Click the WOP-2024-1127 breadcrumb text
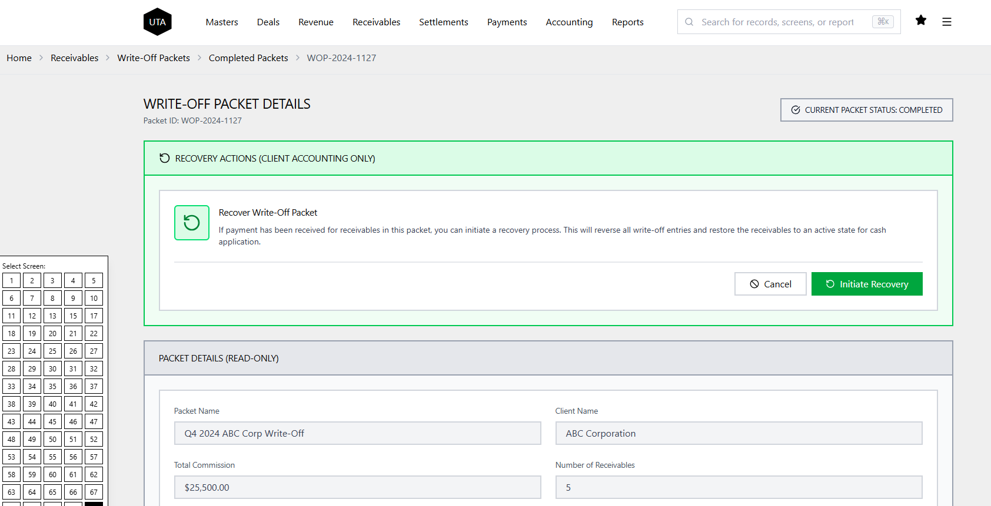Viewport: 991px width, 506px height. click(341, 58)
